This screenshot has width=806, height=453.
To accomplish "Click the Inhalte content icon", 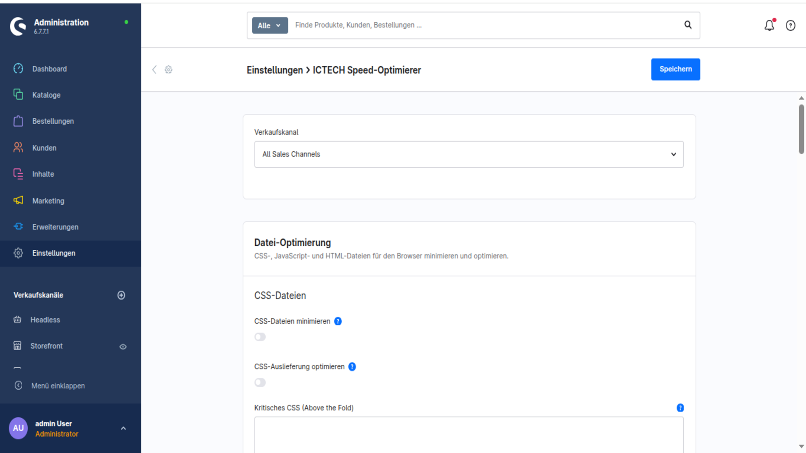I will coord(18,174).
